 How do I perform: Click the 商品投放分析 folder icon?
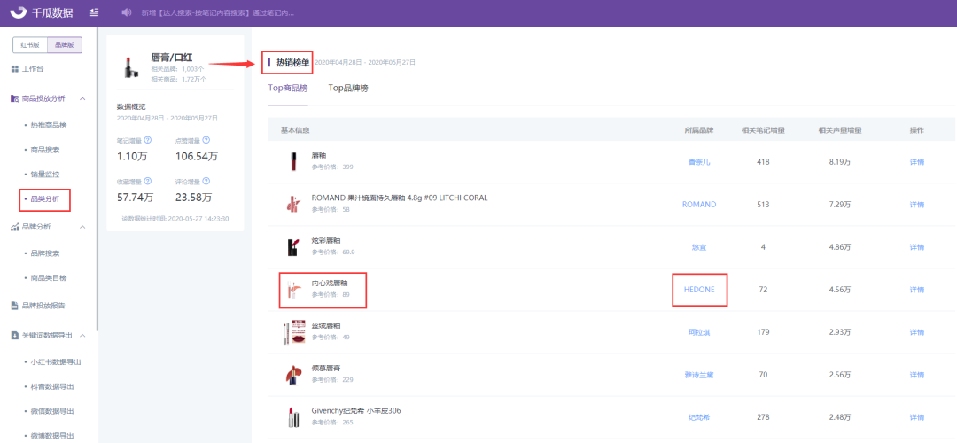15,98
